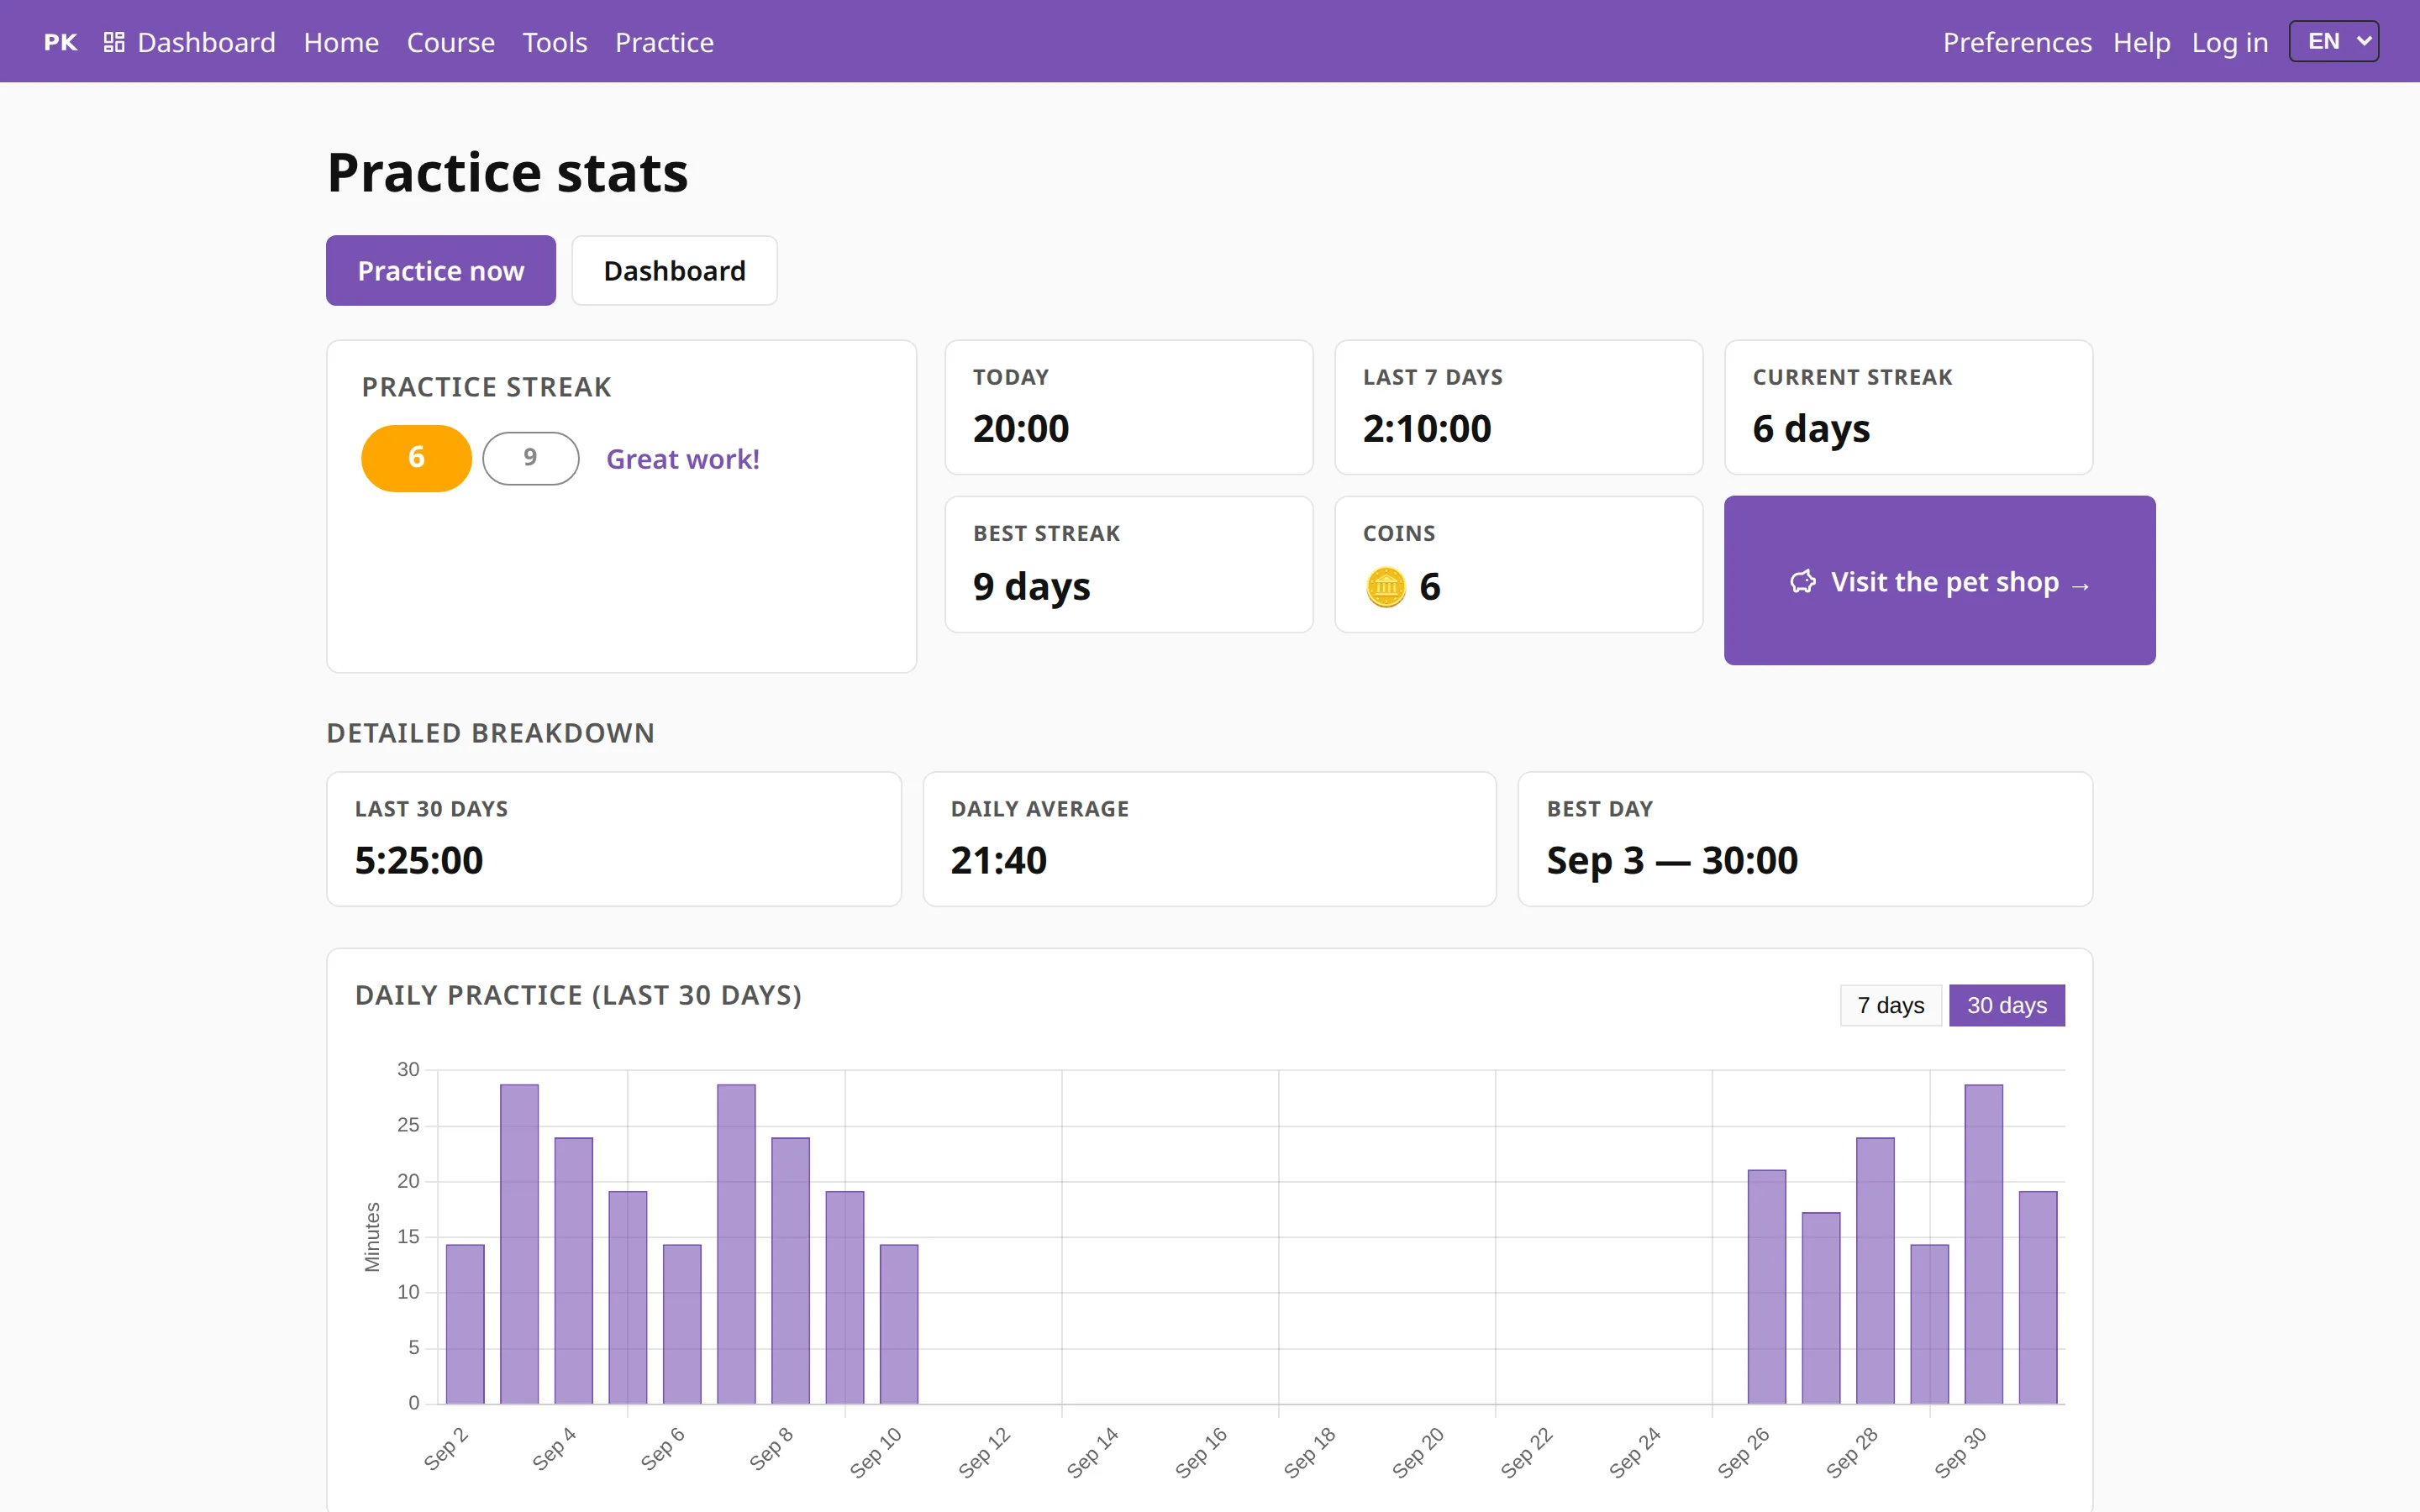Open the Practice nav link
The height and width of the screenshot is (1512, 2420).
point(664,42)
